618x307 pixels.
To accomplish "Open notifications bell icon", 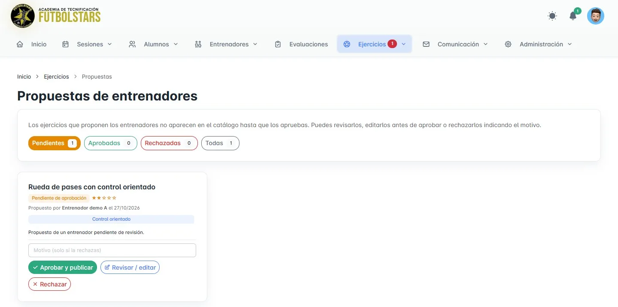I will pyautogui.click(x=573, y=16).
